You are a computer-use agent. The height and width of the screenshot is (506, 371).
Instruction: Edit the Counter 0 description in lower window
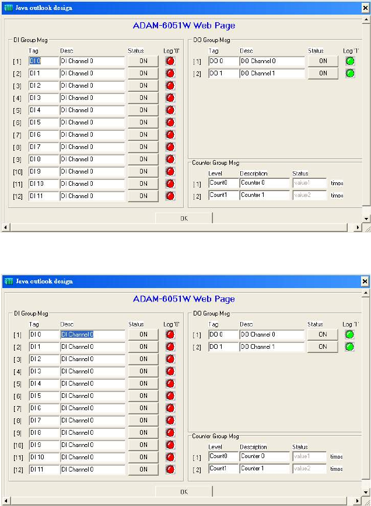(x=265, y=456)
